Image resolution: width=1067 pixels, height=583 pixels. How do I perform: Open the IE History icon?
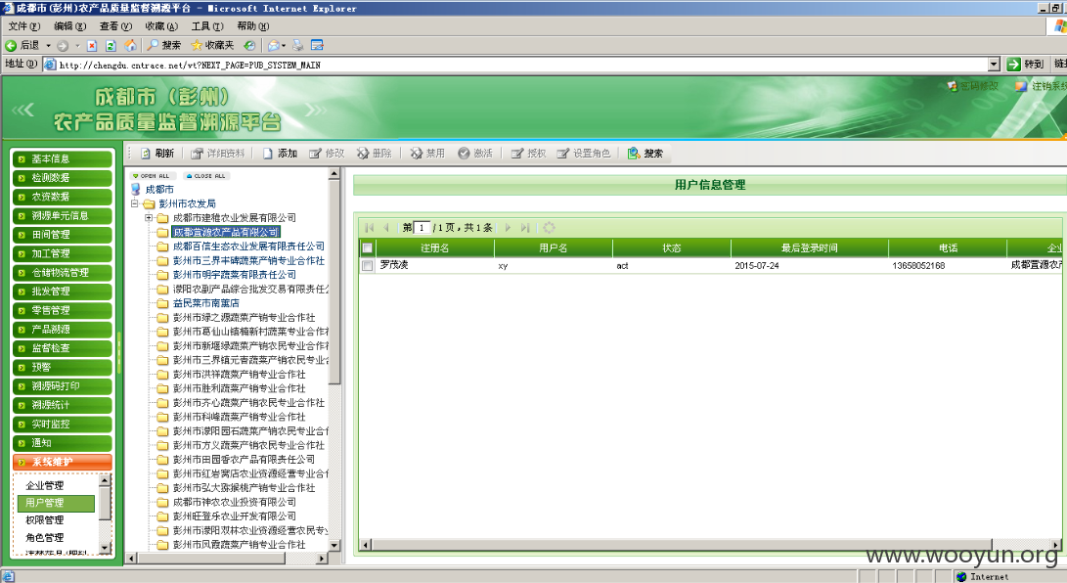tap(249, 46)
